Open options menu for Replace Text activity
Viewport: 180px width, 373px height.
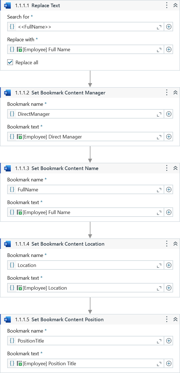tap(166, 5)
